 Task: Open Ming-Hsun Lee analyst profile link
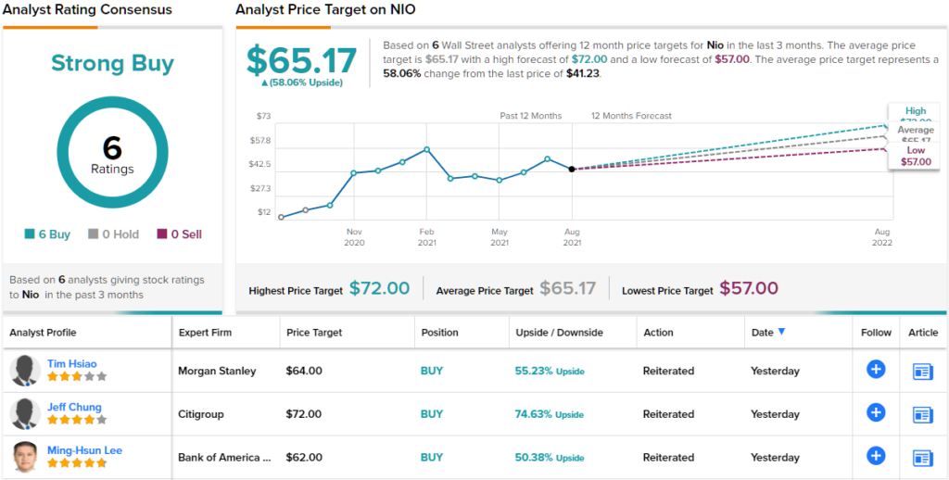click(x=84, y=450)
